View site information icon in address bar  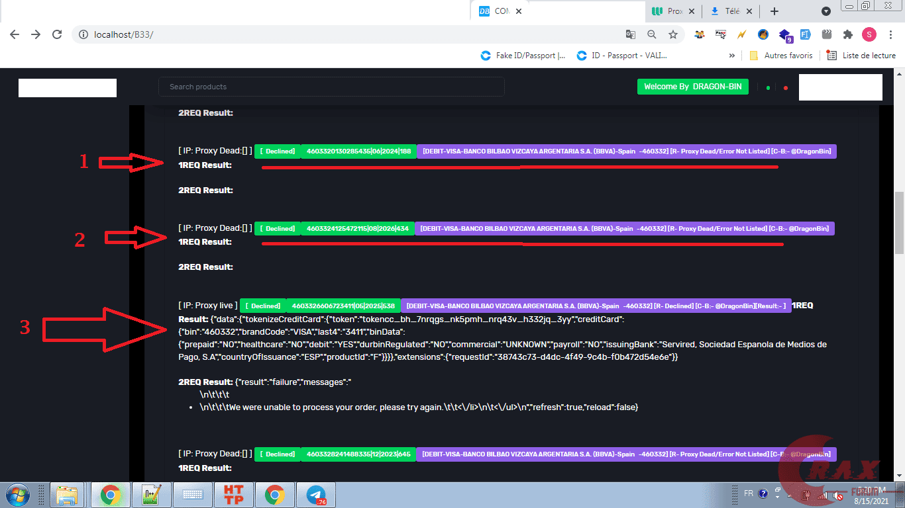point(84,34)
